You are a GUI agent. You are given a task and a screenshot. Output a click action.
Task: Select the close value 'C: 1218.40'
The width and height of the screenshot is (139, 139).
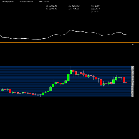(x=52, y=9)
